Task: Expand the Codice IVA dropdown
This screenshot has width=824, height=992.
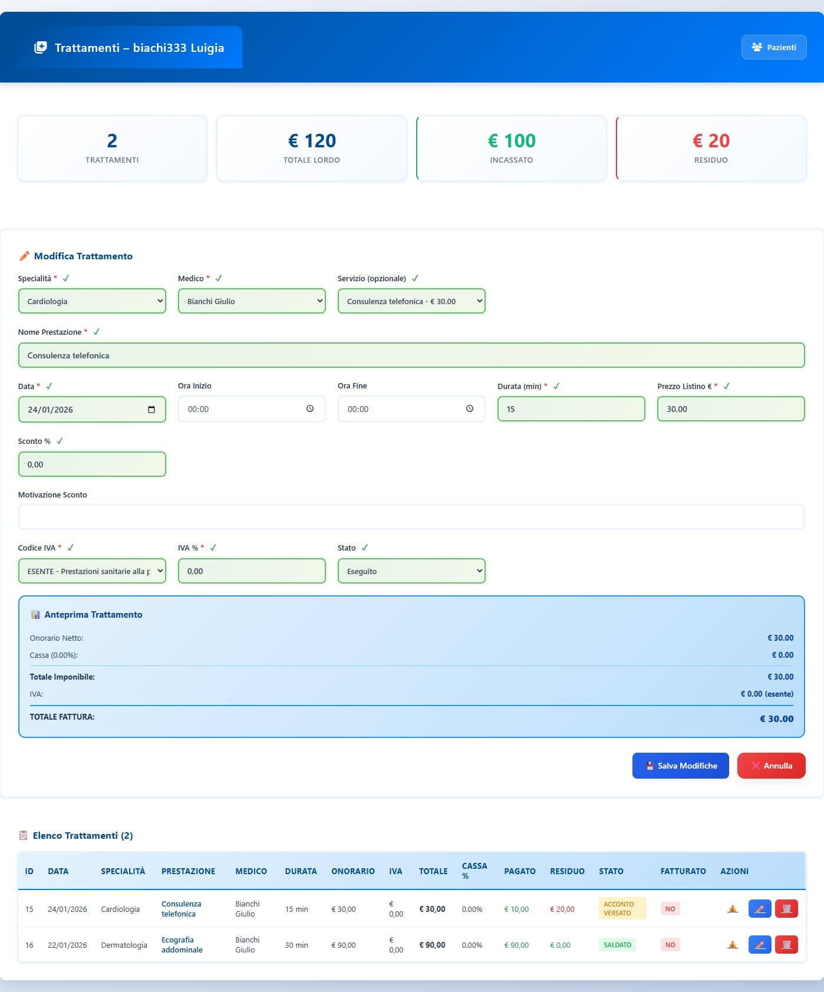Action: click(x=92, y=571)
